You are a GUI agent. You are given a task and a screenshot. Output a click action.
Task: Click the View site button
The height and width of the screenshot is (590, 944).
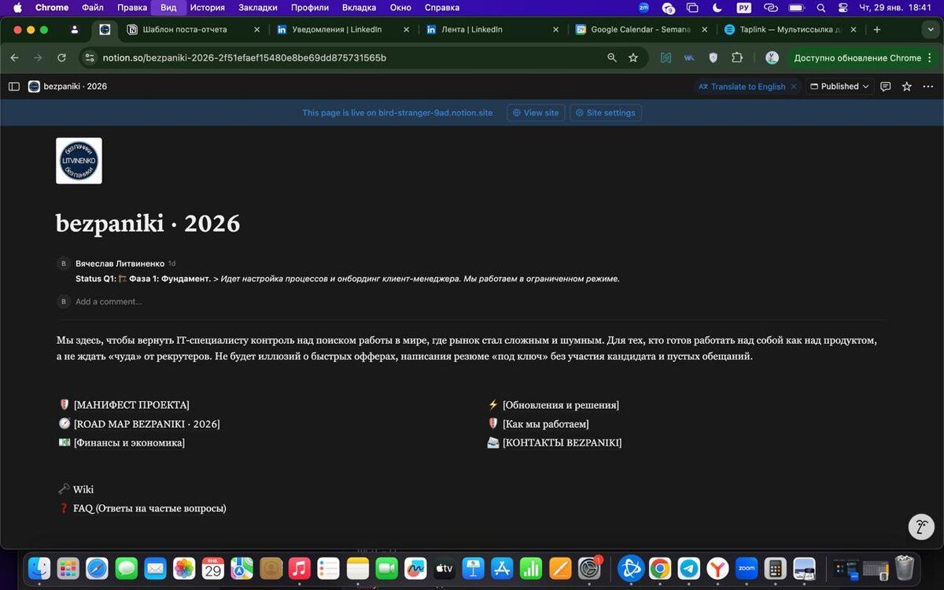[536, 112]
